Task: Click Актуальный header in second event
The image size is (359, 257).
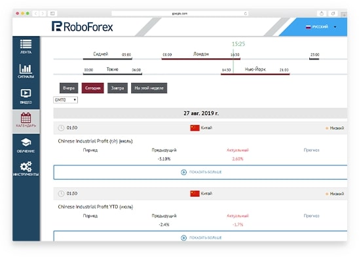Action: click(238, 216)
